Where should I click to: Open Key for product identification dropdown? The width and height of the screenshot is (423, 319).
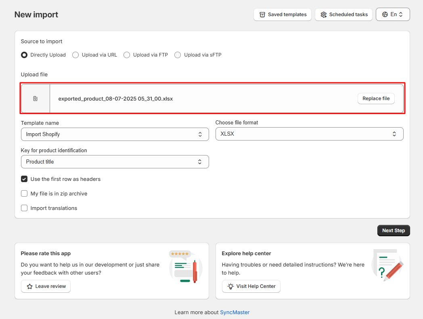115,162
